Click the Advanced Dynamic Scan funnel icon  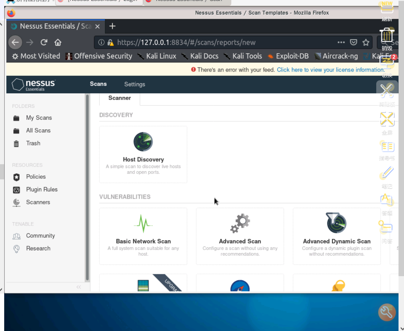pos(336,223)
